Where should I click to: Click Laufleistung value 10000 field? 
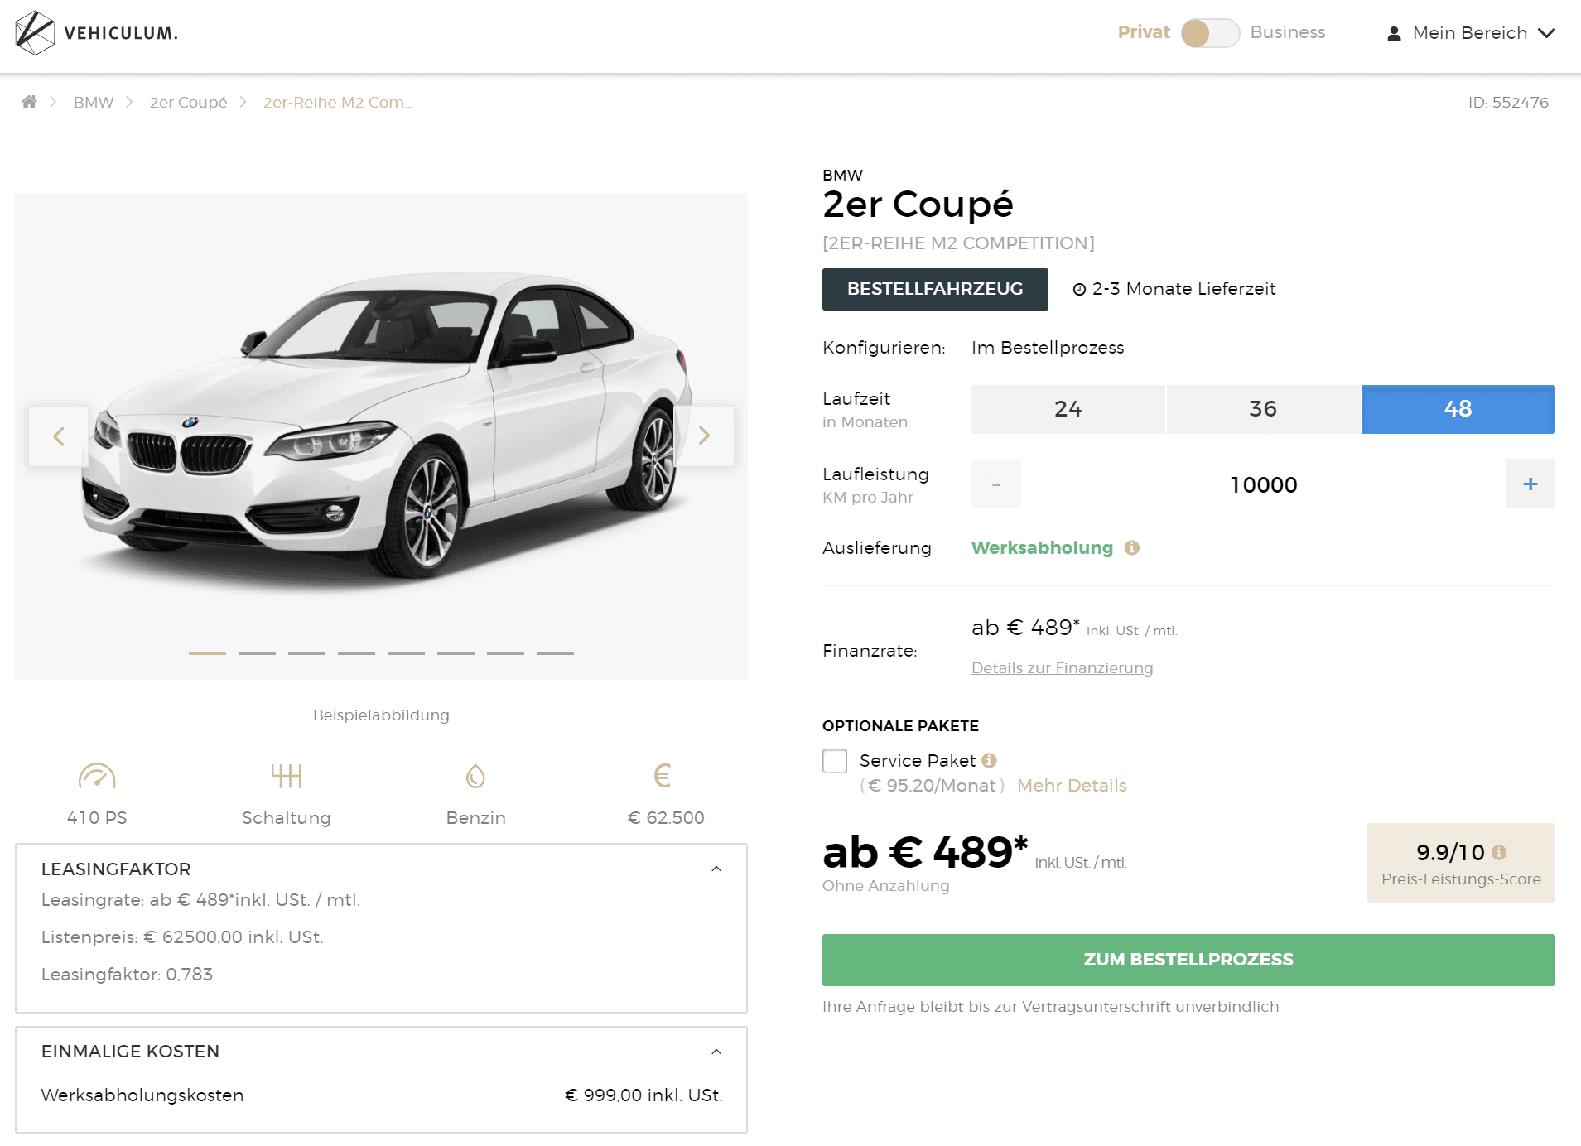tap(1263, 484)
